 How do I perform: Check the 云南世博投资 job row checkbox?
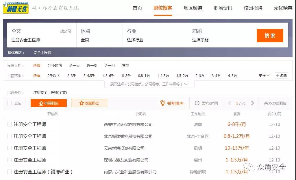(x=9, y=148)
